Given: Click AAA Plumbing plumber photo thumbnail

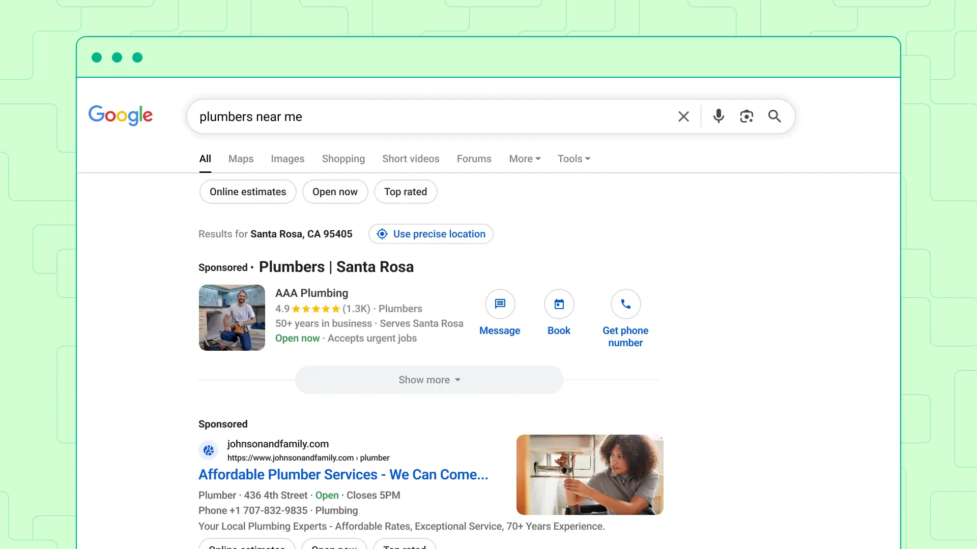Looking at the screenshot, I should point(232,318).
